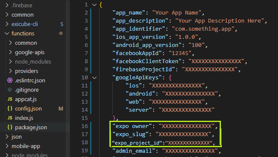
Task: Expand the providers folder chevron
Action: click(10, 71)
